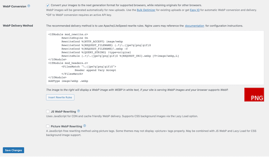Image resolution: width=269 pixels, height=157 pixels.
Task: Enable the JS WebP Rewriting checkbox
Action: [x=48, y=111]
